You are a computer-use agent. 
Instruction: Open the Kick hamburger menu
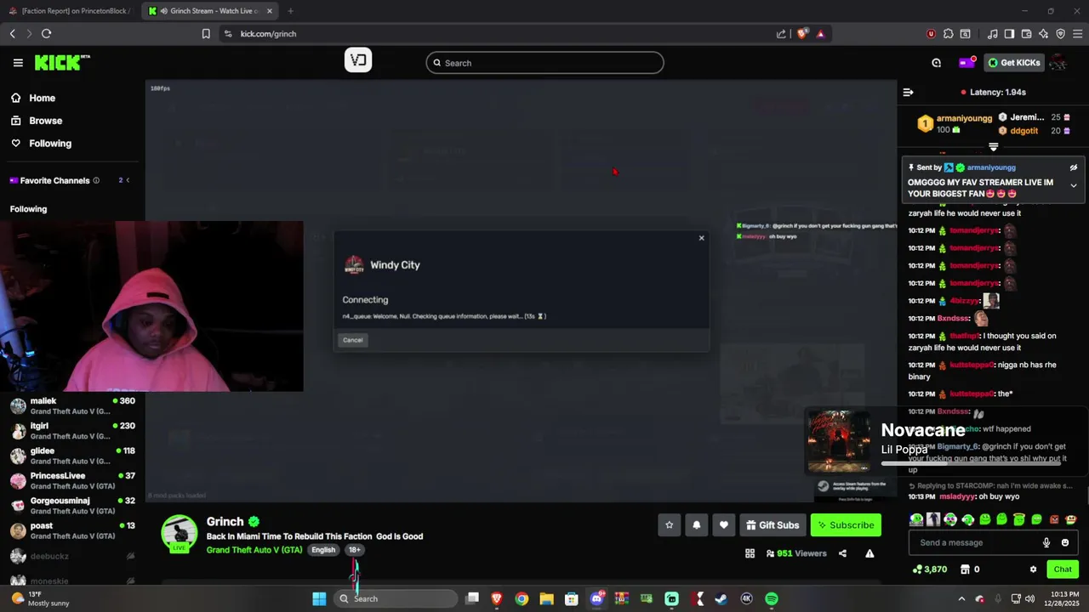[18, 63]
